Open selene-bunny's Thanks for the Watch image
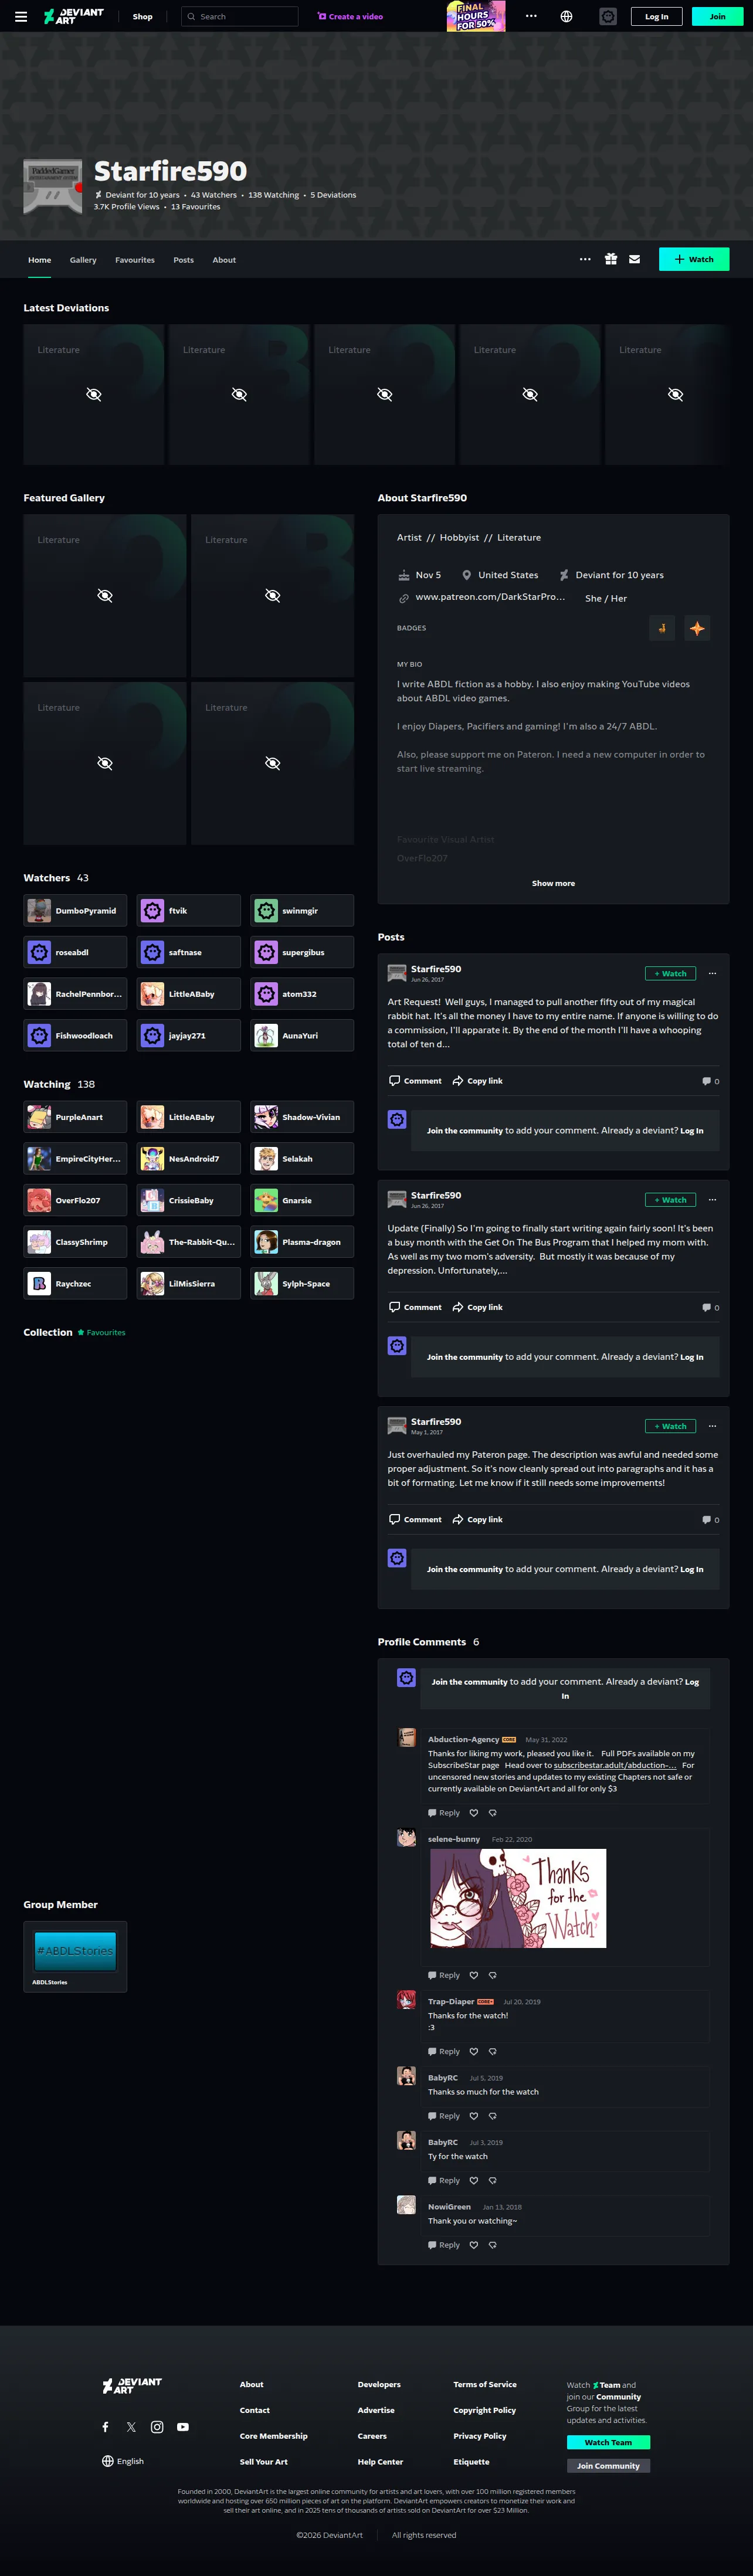The width and height of the screenshot is (753, 2576). [518, 1898]
